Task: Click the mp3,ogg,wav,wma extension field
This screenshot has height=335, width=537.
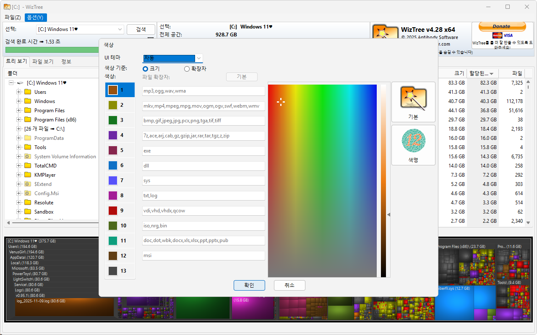Action: 203,91
